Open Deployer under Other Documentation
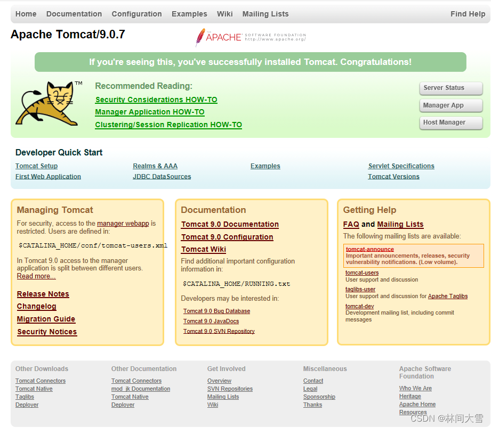The height and width of the screenshot is (428, 491). pos(123,405)
